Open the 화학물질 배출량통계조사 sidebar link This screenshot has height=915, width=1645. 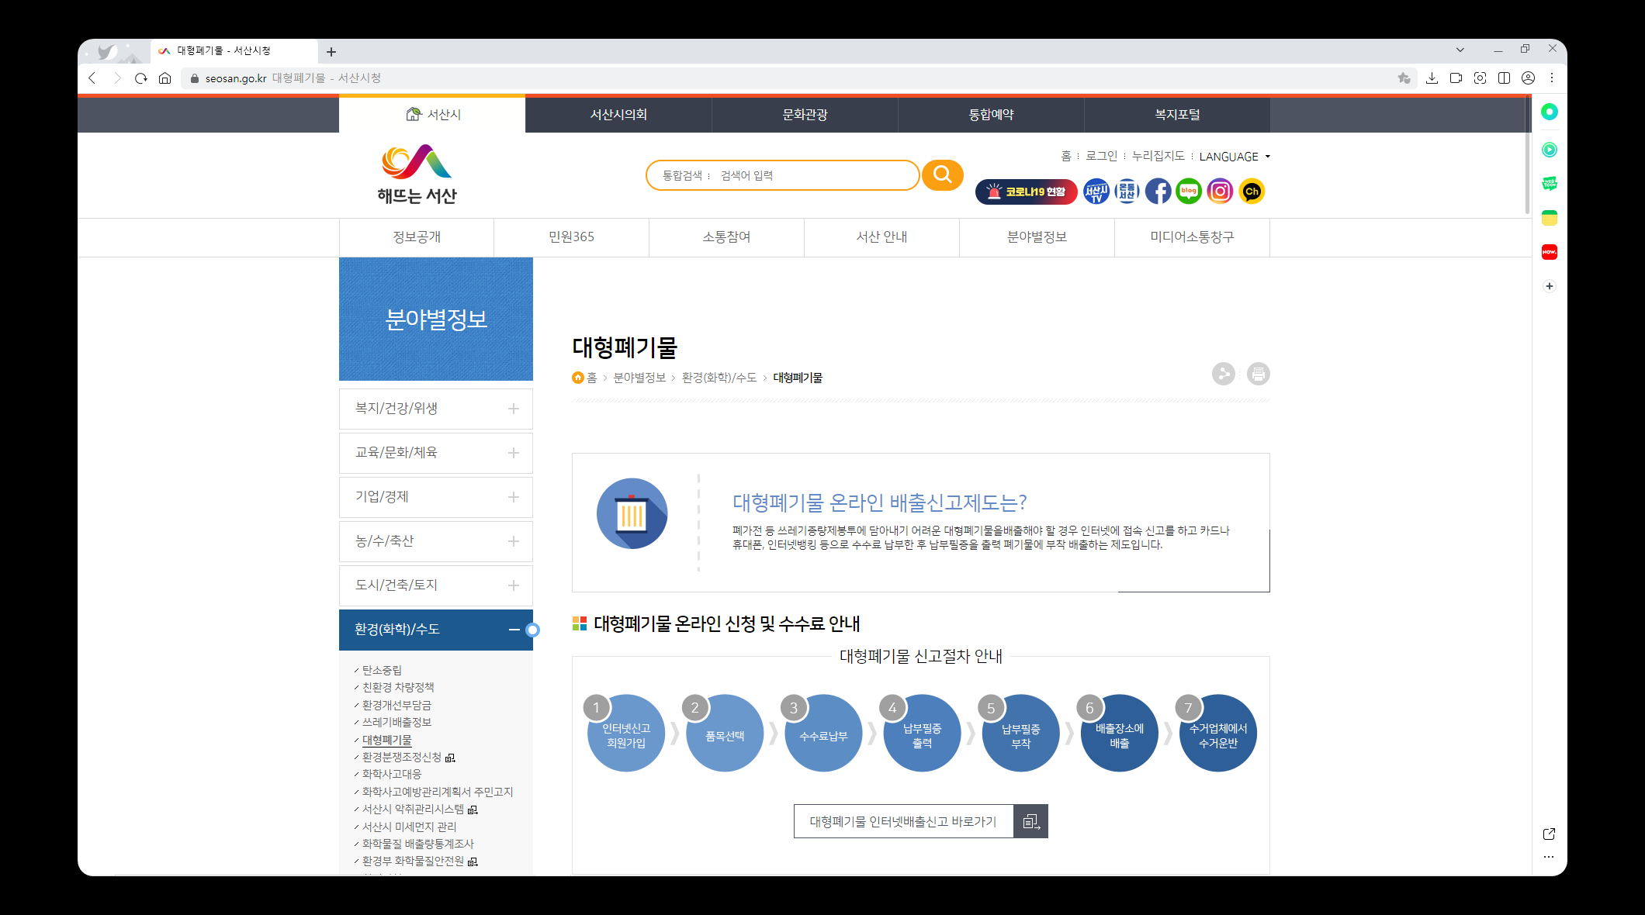[417, 844]
